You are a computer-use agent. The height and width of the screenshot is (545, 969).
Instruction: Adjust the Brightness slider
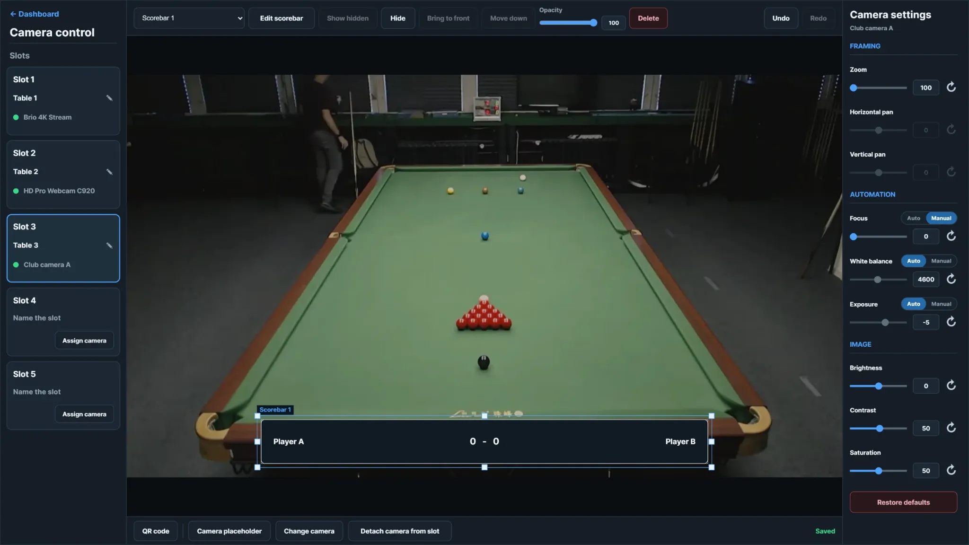[x=878, y=386]
